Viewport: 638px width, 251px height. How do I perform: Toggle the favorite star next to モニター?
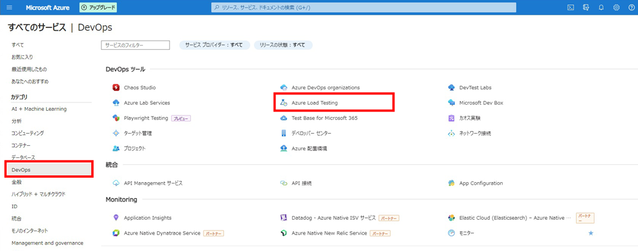(591, 233)
